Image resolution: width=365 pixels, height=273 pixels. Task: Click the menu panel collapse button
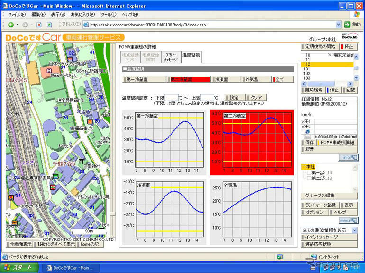(348, 221)
